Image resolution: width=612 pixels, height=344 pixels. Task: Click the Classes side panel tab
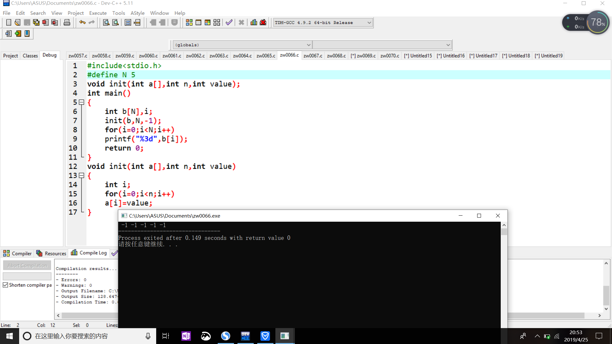tap(30, 56)
